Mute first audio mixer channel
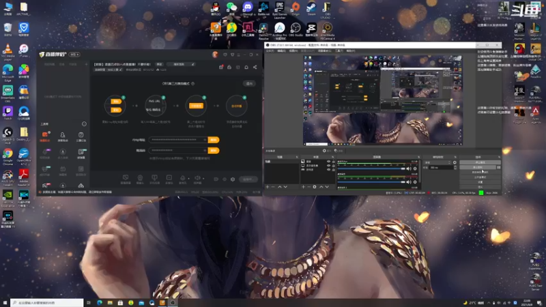The width and height of the screenshot is (546, 307). [x=409, y=169]
